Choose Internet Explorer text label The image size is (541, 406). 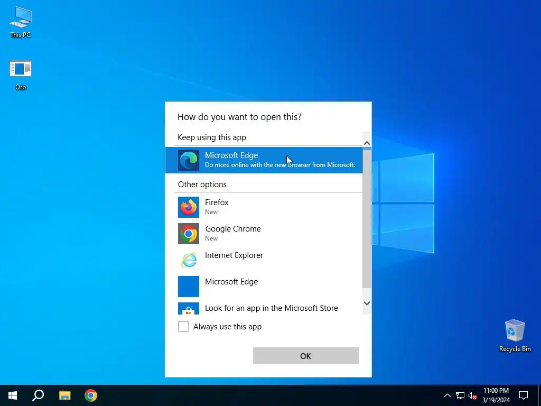[234, 255]
